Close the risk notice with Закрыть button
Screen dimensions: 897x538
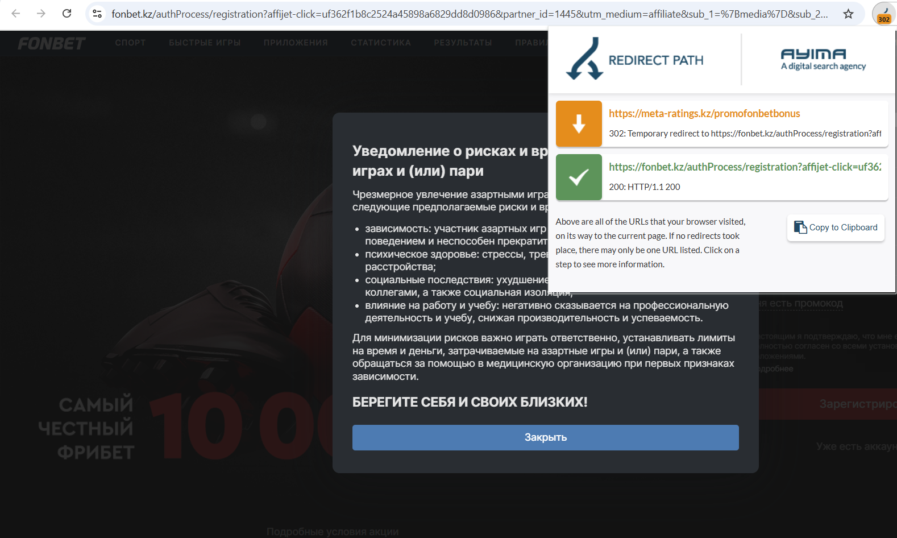coord(546,437)
